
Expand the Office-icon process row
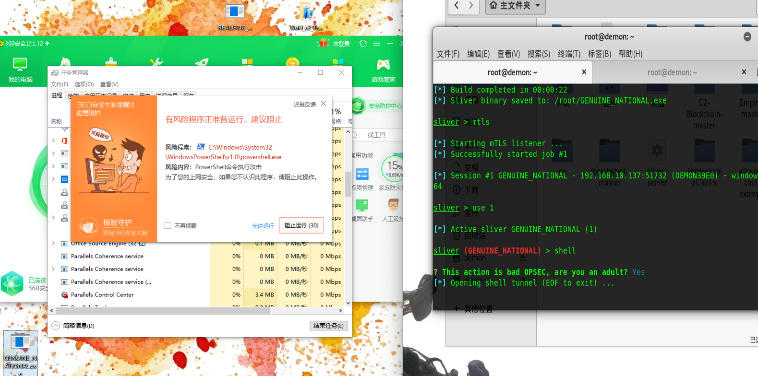(53, 141)
